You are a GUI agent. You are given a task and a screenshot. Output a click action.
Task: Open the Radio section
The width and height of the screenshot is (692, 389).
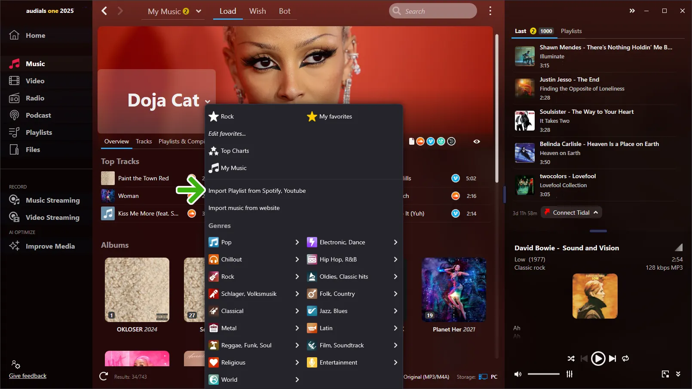[35, 98]
